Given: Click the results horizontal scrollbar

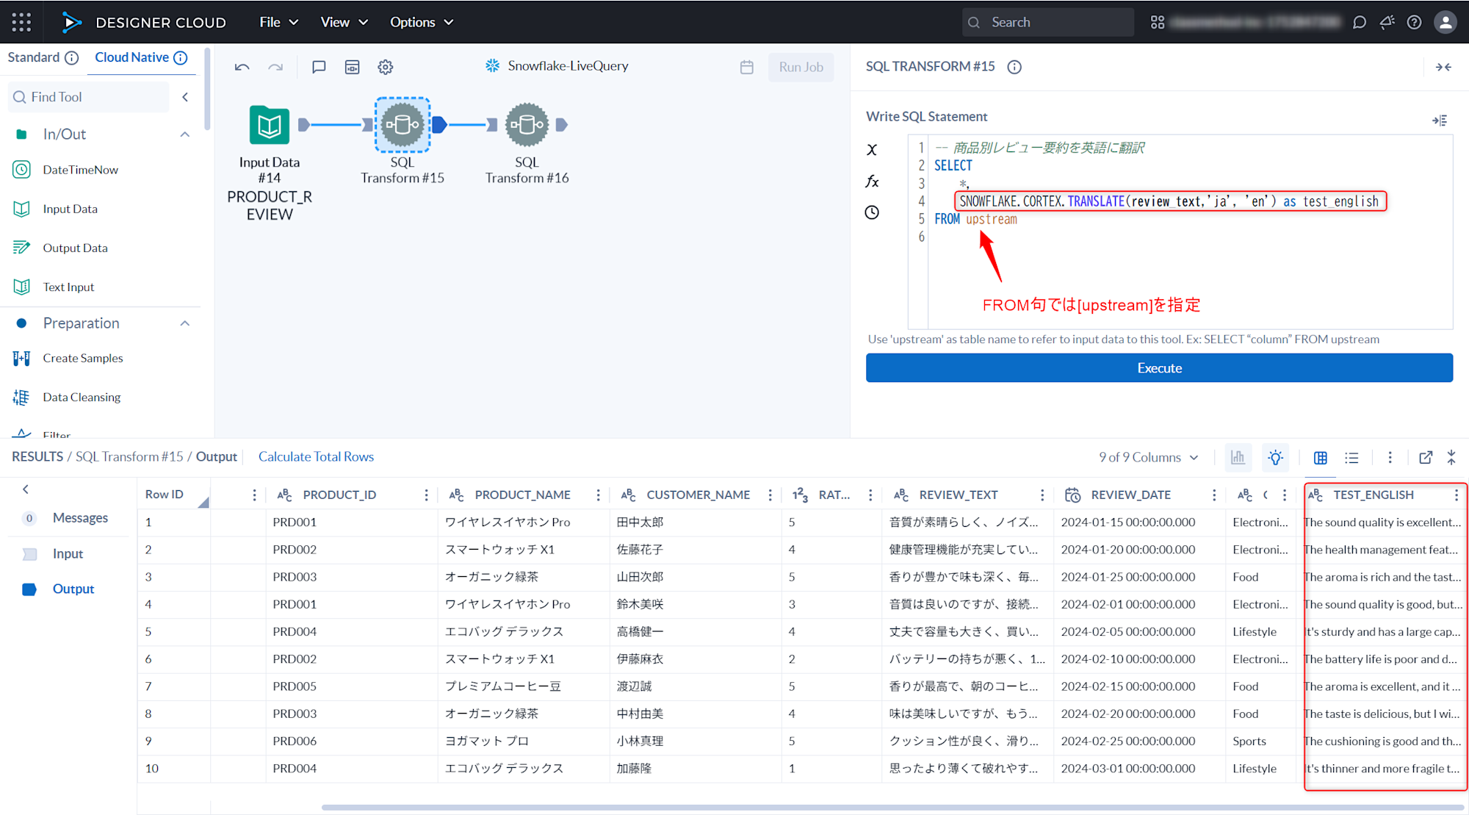Looking at the screenshot, I should click(892, 808).
